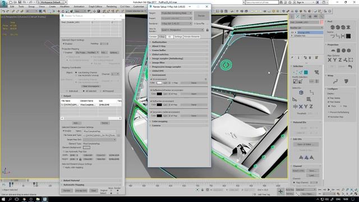Expand the Camera rollout
The image size is (359, 202).
[179, 126]
